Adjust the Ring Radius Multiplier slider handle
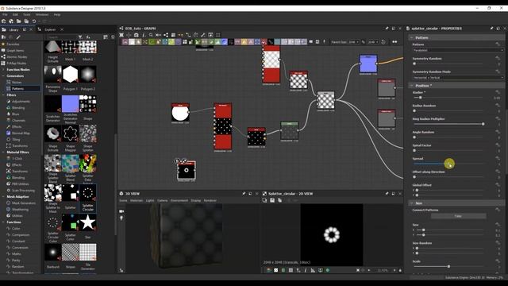The width and height of the screenshot is (508, 286). (x=483, y=124)
